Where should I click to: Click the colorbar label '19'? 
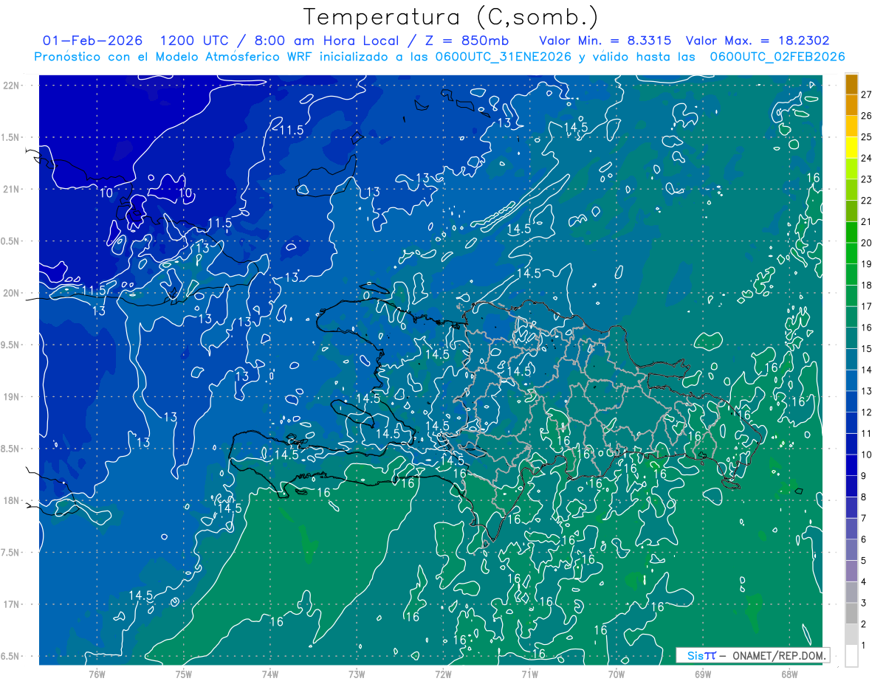(866, 264)
